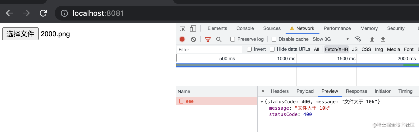This screenshot has width=419, height=132.
Task: Toggle the network filter funnel icon
Action: click(208, 39)
